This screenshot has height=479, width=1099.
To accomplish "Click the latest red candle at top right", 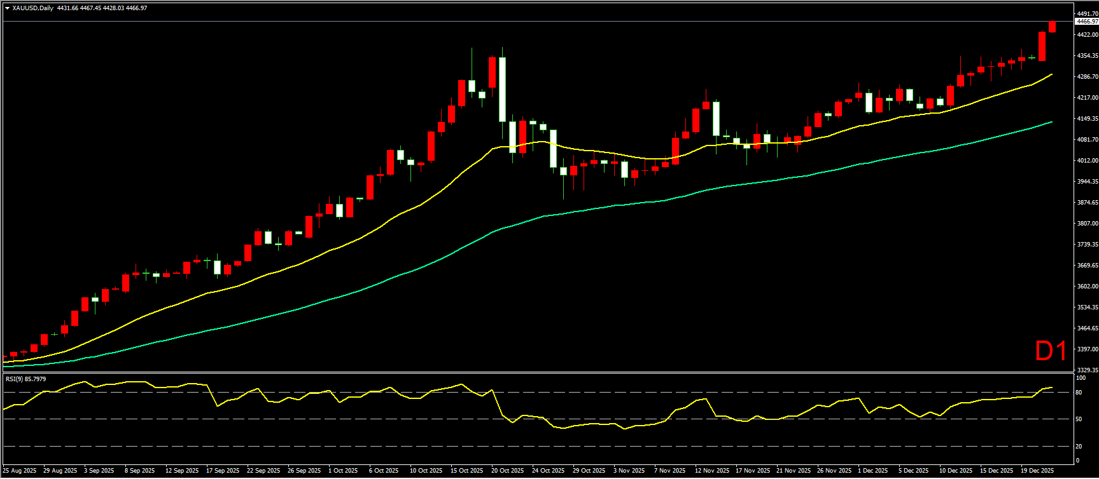I will click(x=1053, y=27).
